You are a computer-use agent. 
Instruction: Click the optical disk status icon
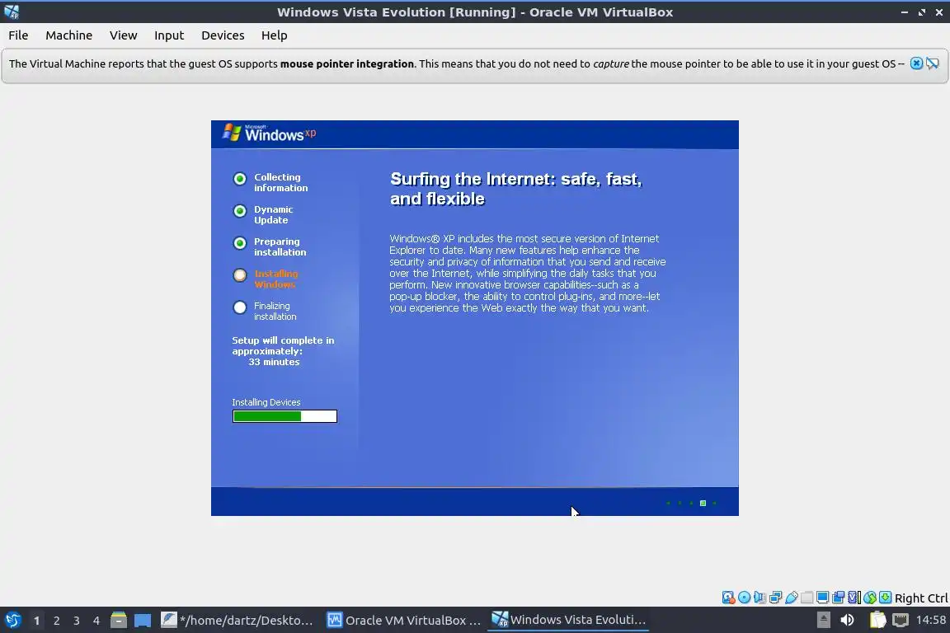744,598
